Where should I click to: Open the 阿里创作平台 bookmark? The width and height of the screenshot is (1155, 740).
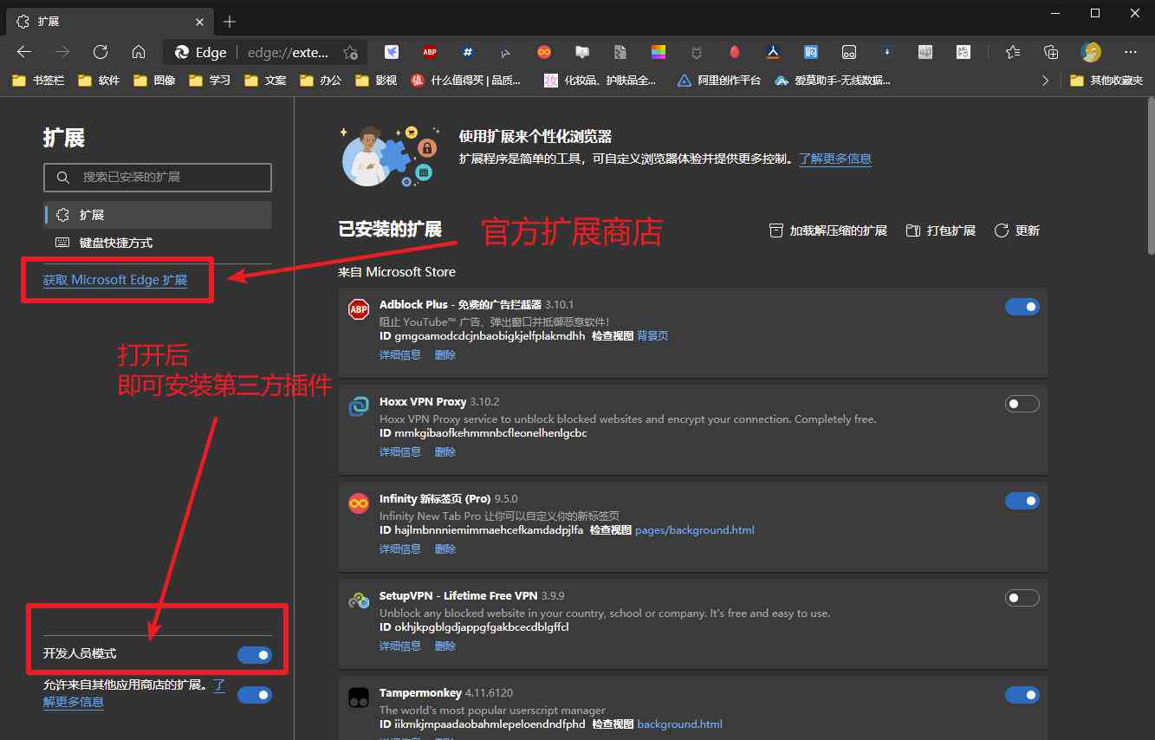point(719,80)
